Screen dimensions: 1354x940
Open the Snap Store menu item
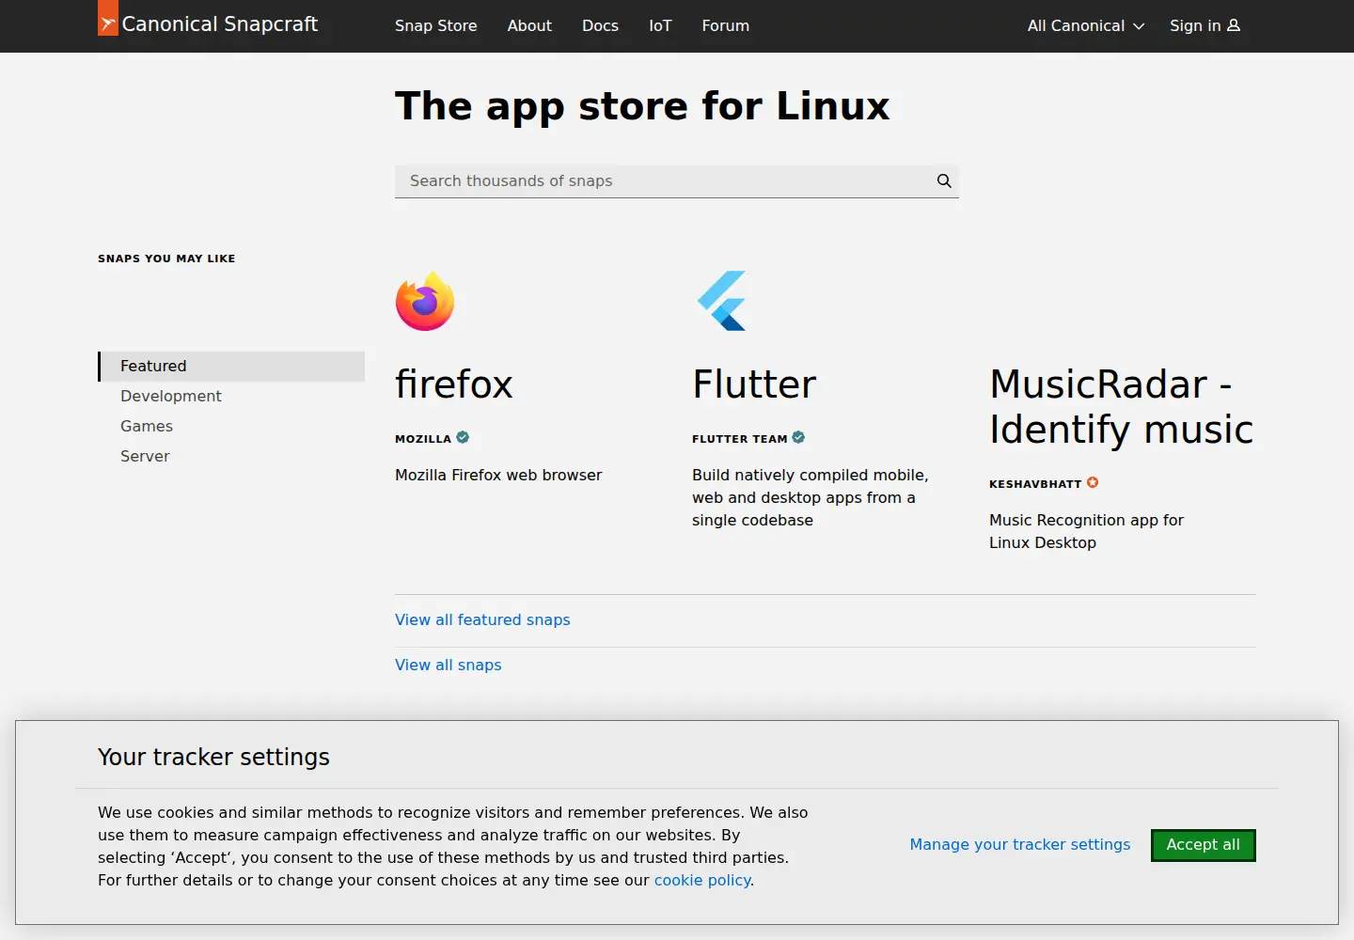(x=436, y=25)
